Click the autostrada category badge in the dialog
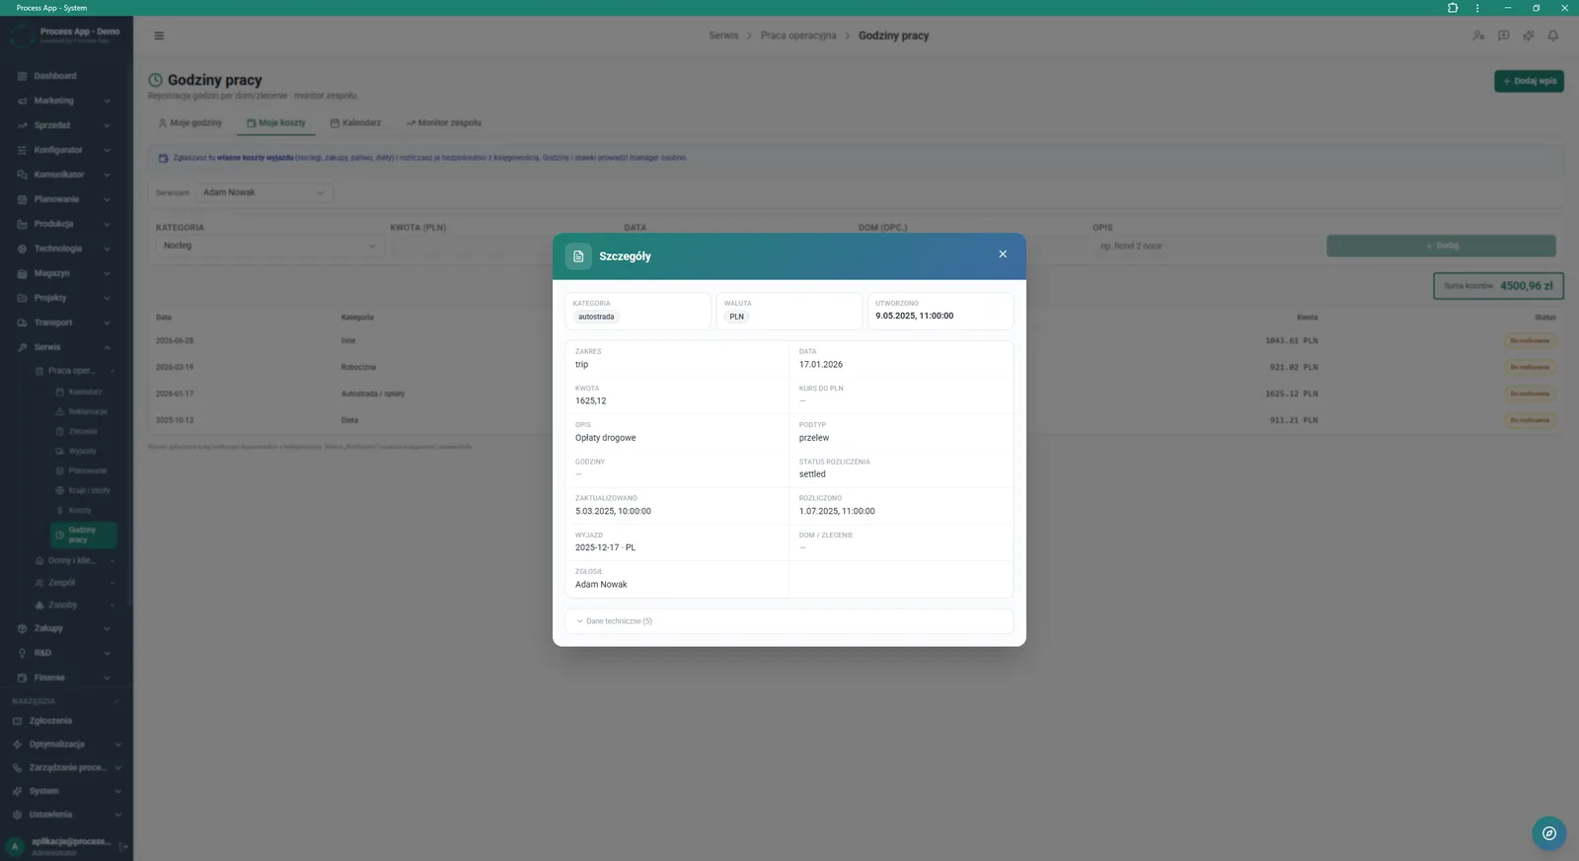The width and height of the screenshot is (1579, 861). point(596,317)
